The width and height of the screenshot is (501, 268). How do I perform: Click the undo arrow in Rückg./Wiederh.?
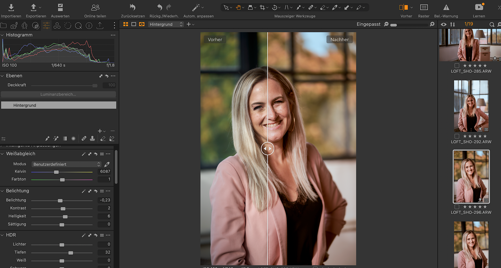160,7
